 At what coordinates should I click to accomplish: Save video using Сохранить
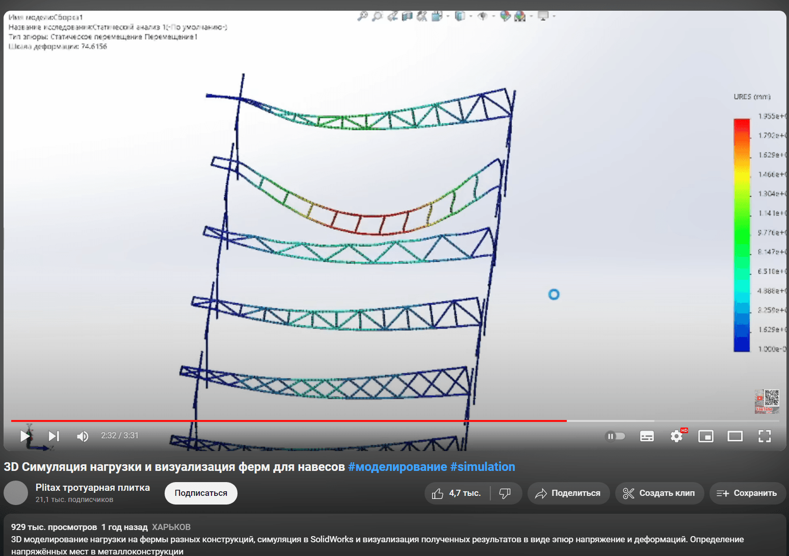(x=747, y=493)
